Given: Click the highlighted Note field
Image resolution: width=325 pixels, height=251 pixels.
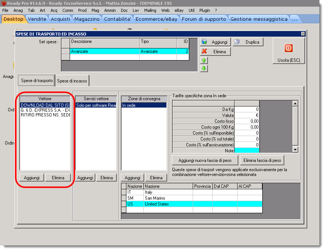Looking at the screenshot, I should [247, 151].
